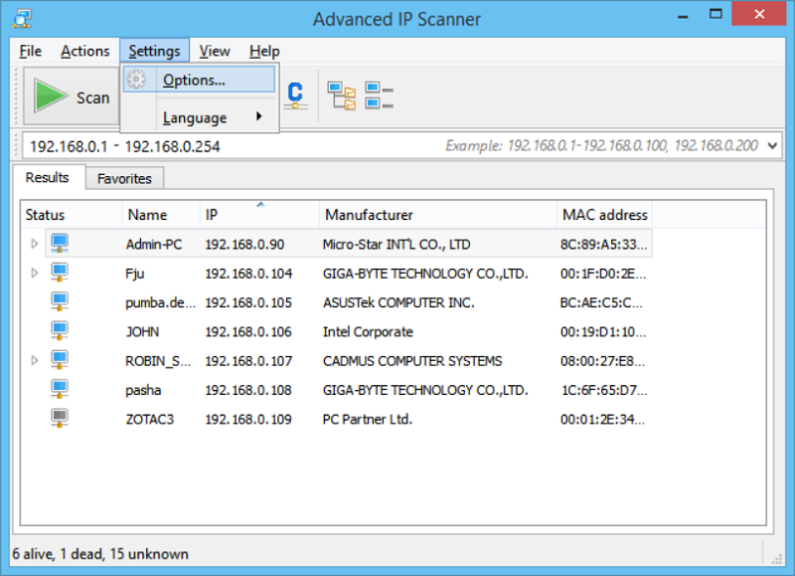The width and height of the screenshot is (795, 576).
Task: Sort by the MAC address column header
Action: pos(604,215)
